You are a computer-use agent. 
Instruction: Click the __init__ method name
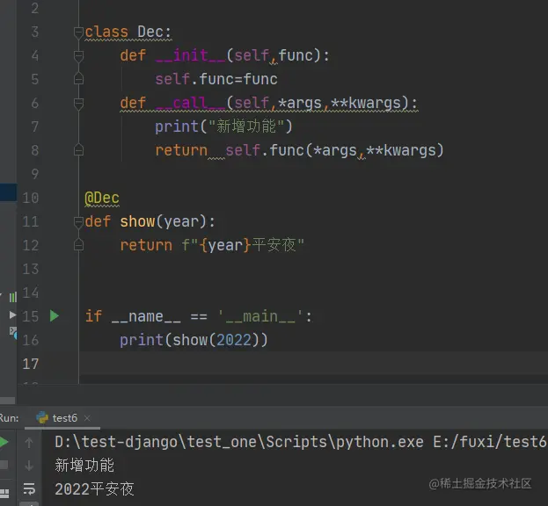(x=191, y=55)
